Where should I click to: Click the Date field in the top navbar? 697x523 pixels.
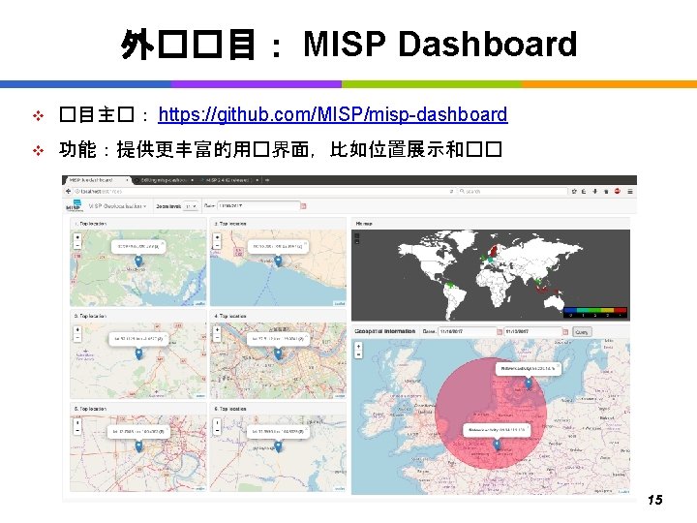pyautogui.click(x=258, y=206)
